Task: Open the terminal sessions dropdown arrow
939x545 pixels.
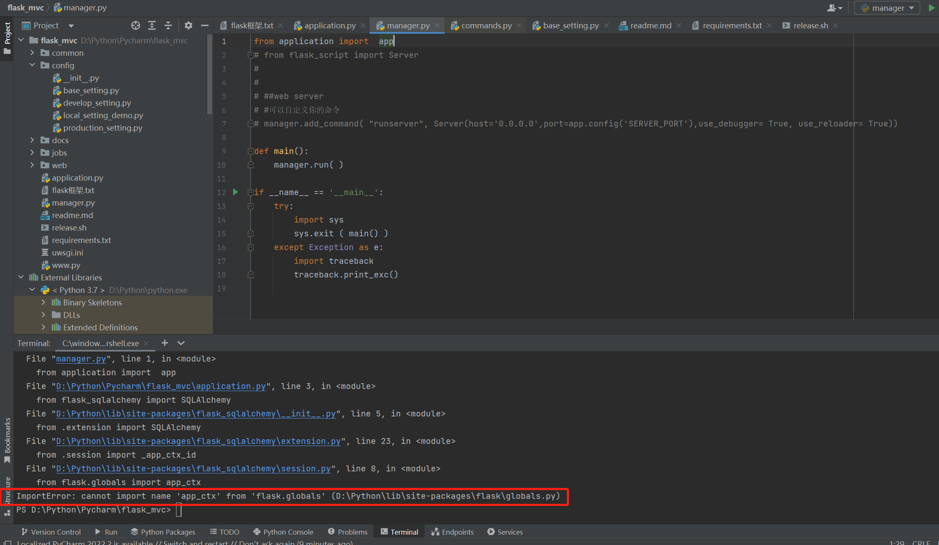Action: tap(181, 343)
